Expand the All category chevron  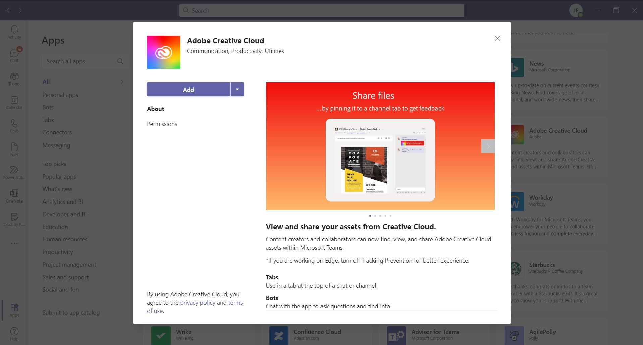point(122,82)
